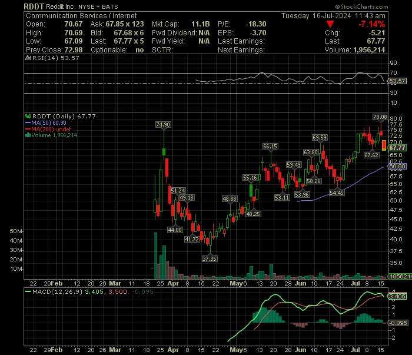Click the MA(50) 60.90 legend text
This screenshot has height=355, width=412.
click(x=49, y=122)
